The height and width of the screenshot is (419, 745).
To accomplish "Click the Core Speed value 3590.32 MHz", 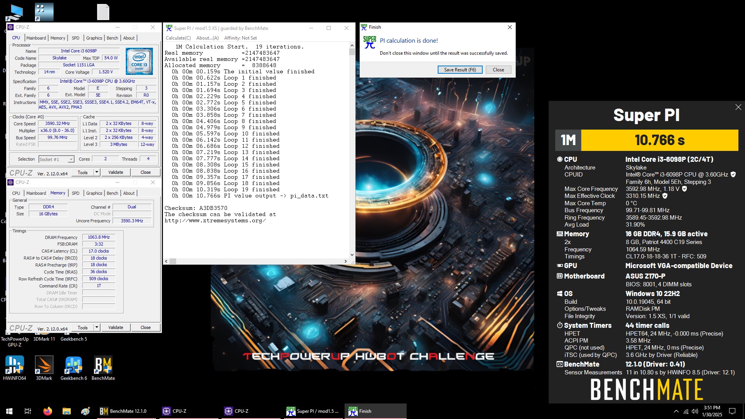I will point(57,124).
